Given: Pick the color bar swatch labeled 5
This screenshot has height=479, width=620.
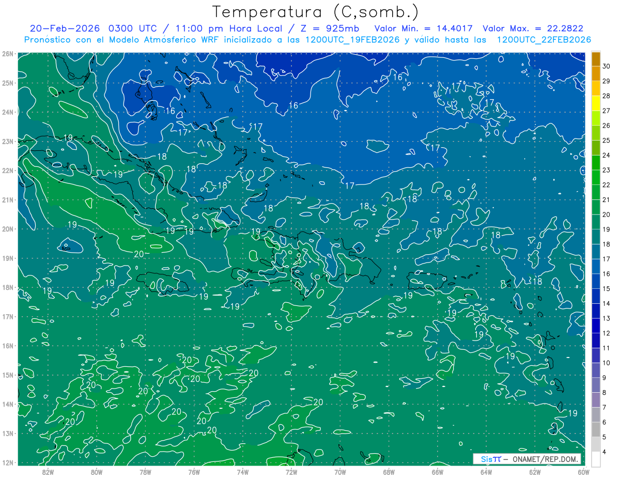Looking at the screenshot, I should (596, 429).
